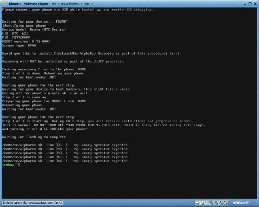Minimize the VMware Player window
The height and width of the screenshot is (207, 259).
click(245, 4)
